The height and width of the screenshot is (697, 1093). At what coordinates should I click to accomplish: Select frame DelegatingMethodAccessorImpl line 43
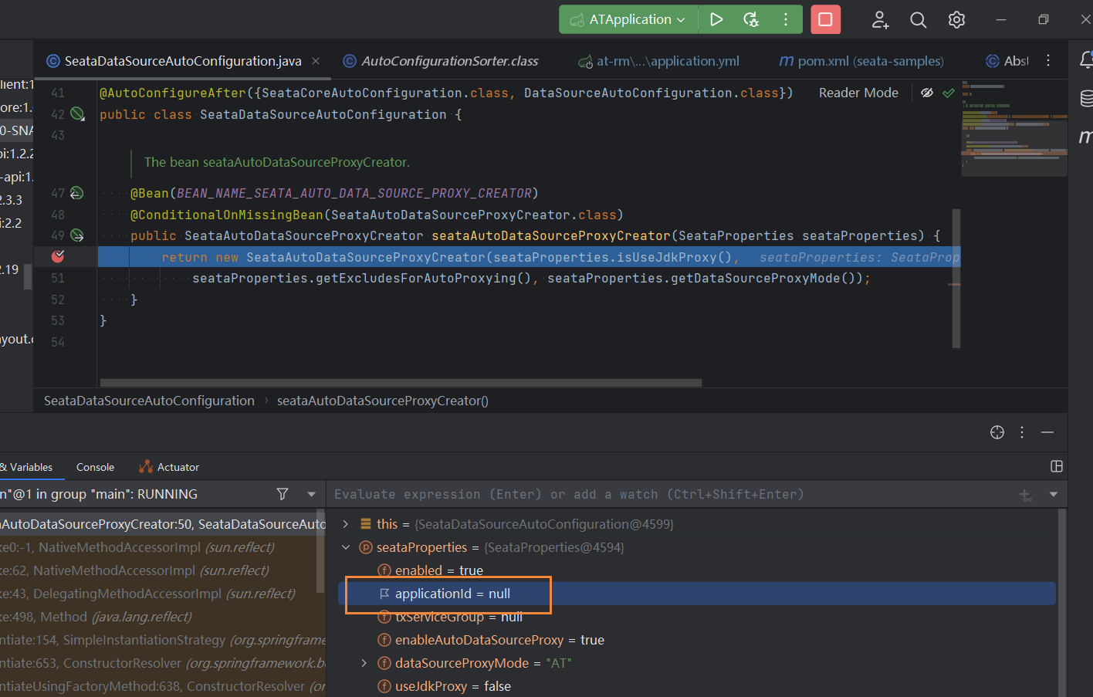pos(163,594)
